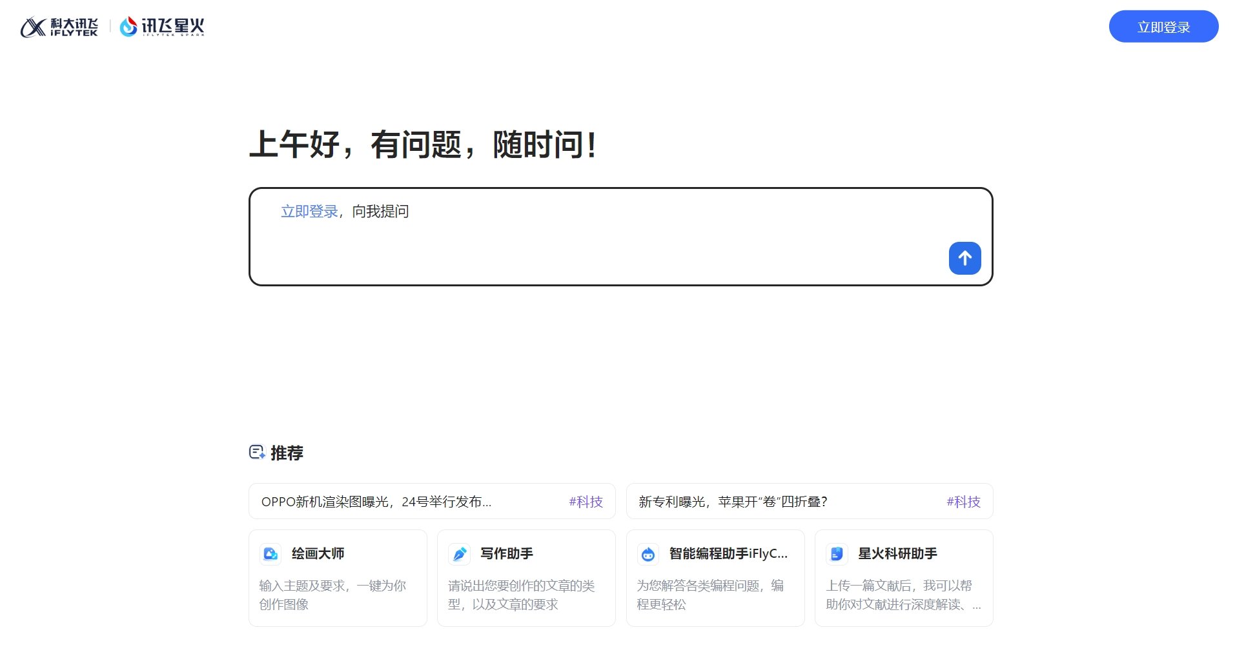1235x661 pixels.
Task: Click the 讯飞星火 Spark flame logo icon
Action: 128,26
